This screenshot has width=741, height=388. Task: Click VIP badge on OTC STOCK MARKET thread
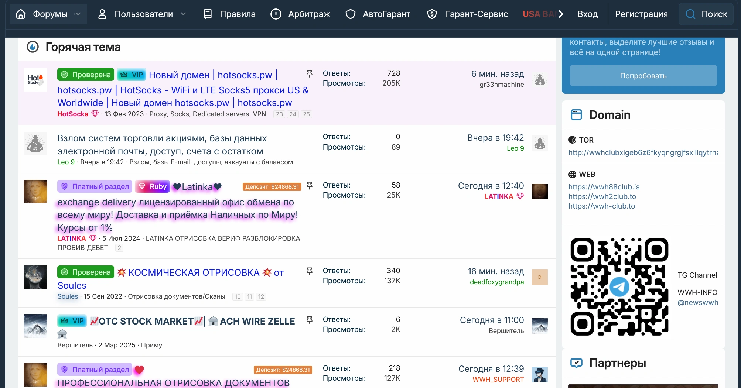pyautogui.click(x=72, y=321)
